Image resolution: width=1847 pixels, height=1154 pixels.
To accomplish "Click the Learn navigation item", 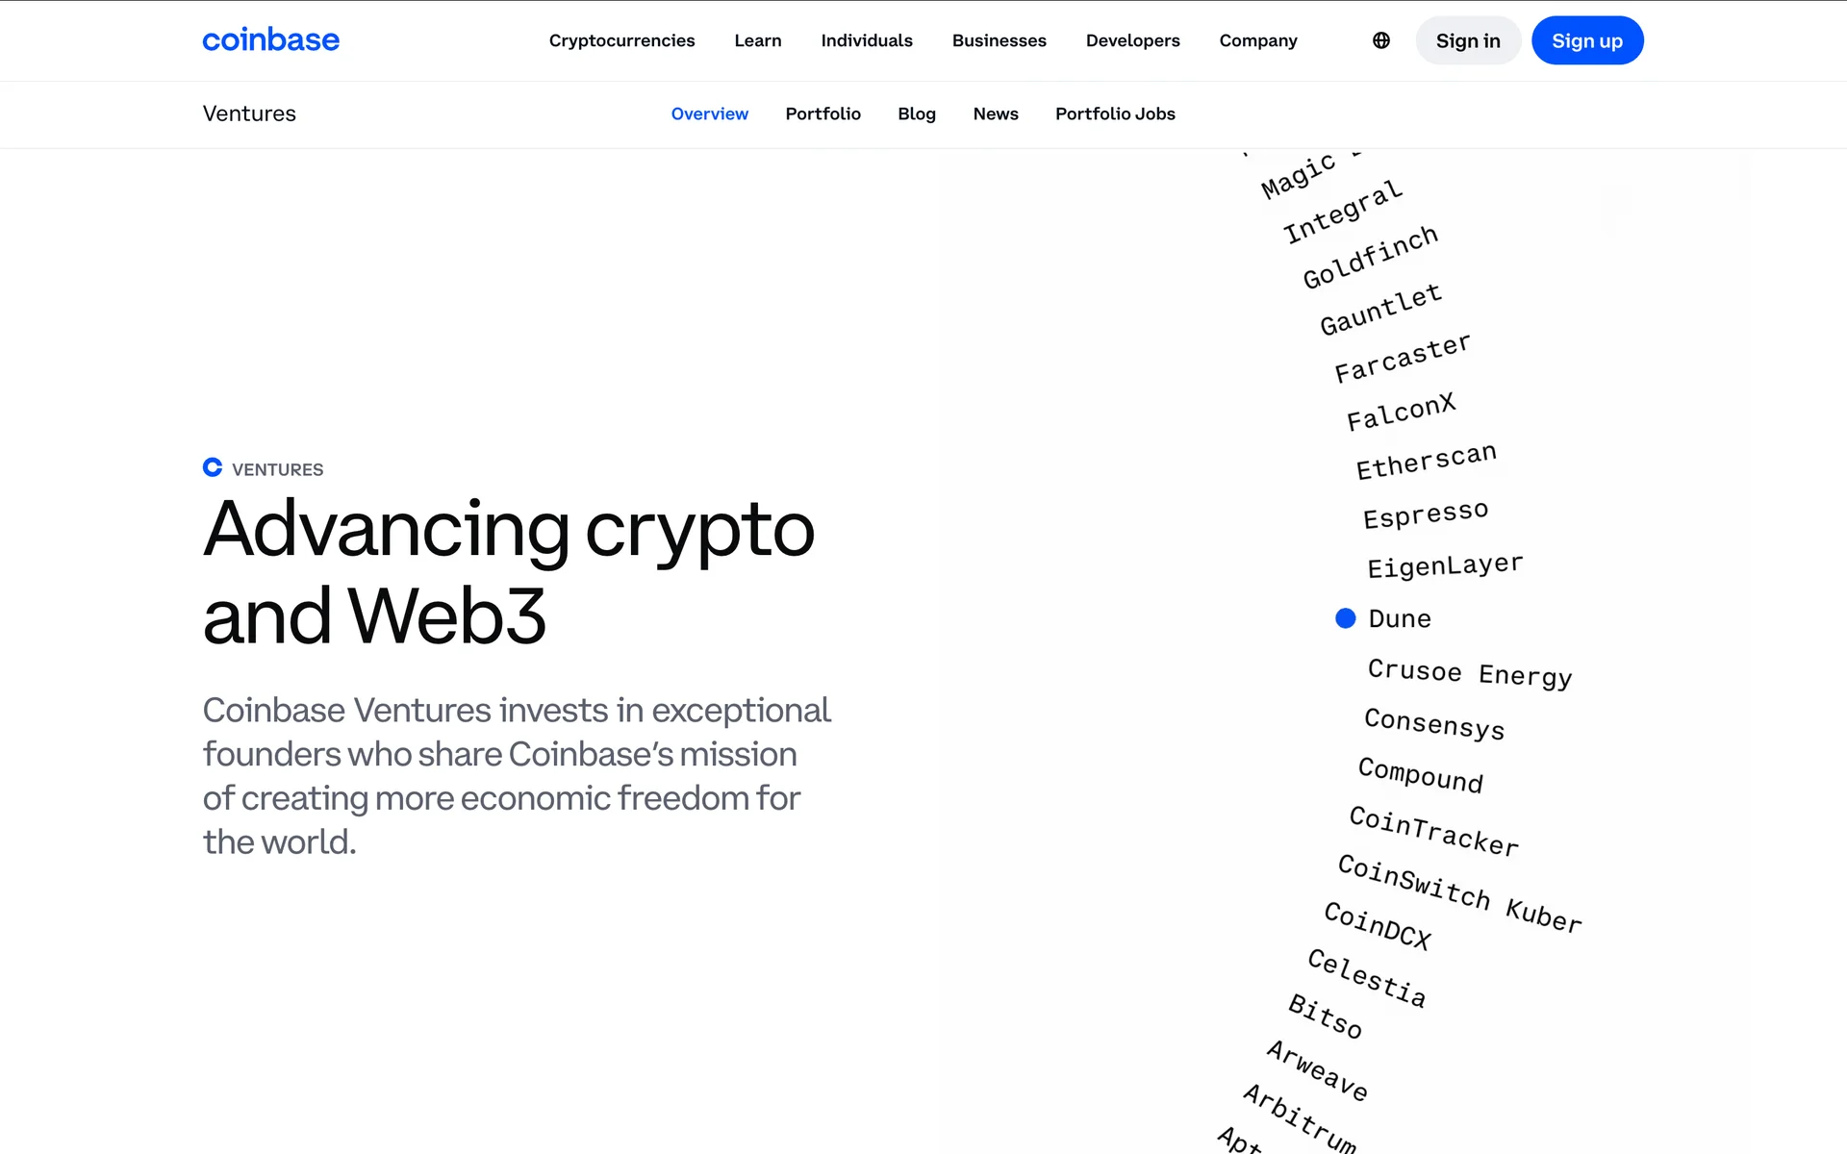I will click(x=757, y=40).
